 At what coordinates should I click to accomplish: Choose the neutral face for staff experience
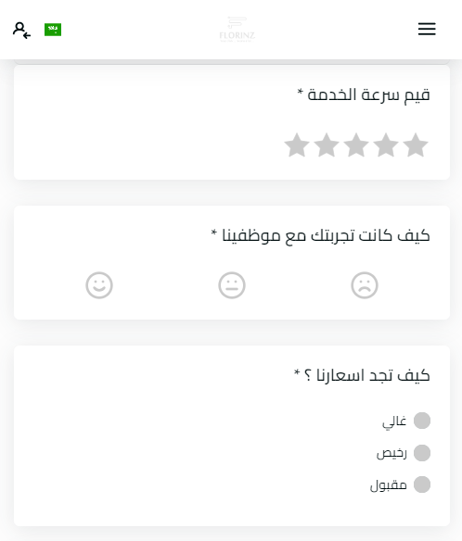232,285
